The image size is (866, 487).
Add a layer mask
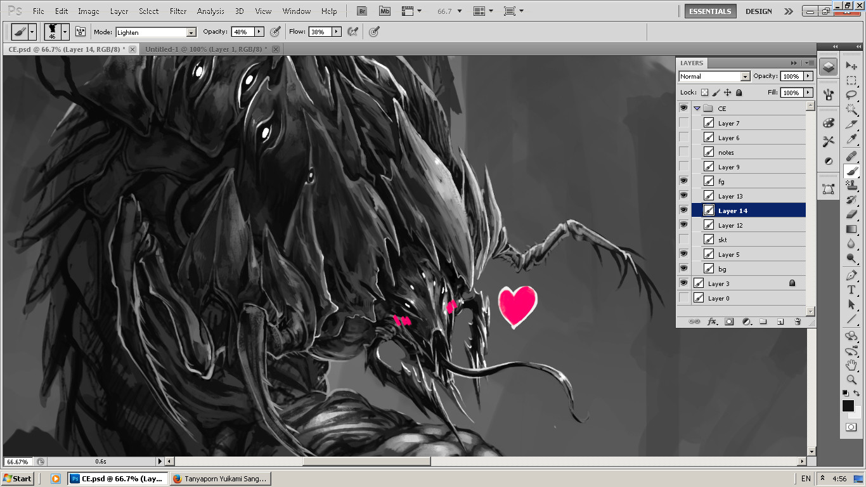(x=729, y=321)
